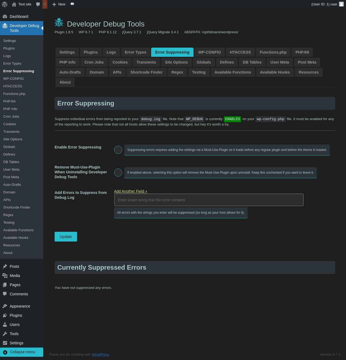Open the Cron Jobs tab

click(94, 62)
